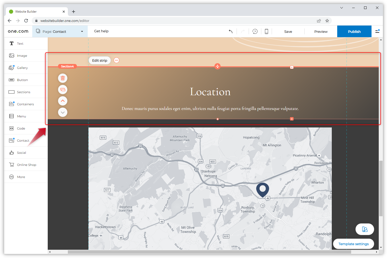The image size is (387, 258).
Task: Open the top-right hamburger menu
Action: point(377,31)
